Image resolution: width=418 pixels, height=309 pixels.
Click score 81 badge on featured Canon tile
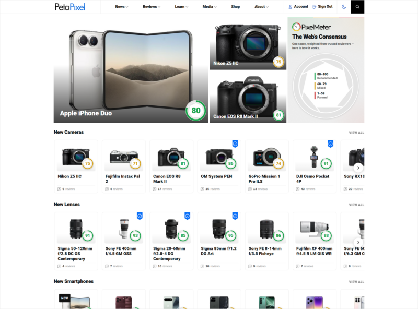pyautogui.click(x=278, y=115)
